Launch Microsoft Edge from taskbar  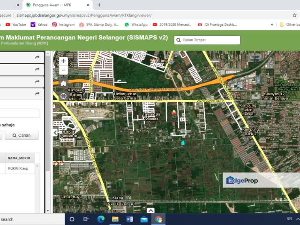tap(101, 219)
